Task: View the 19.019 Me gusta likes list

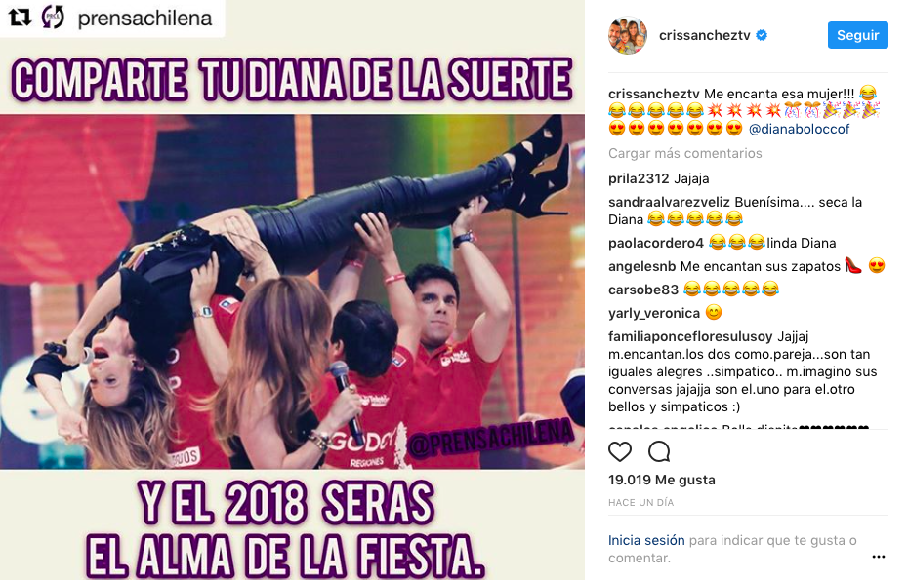Action: coord(661,480)
